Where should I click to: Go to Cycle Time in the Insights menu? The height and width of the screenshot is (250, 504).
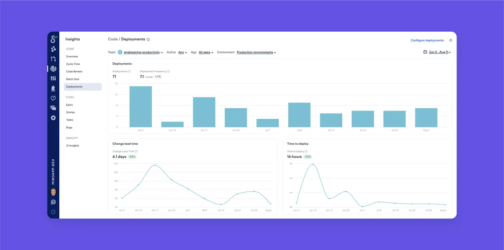[x=73, y=64]
